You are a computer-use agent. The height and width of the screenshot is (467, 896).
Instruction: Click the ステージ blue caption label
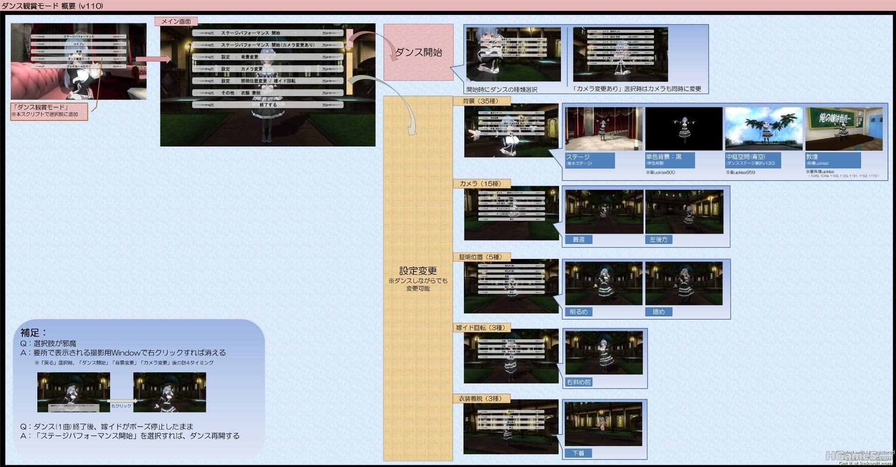(x=590, y=160)
